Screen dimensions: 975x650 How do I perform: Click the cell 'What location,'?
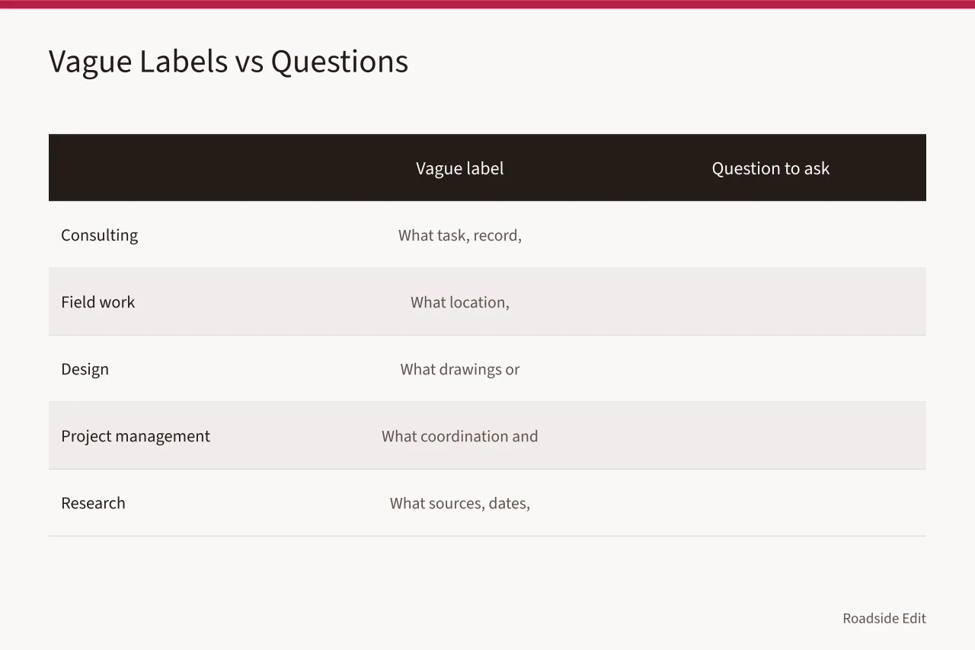click(460, 302)
